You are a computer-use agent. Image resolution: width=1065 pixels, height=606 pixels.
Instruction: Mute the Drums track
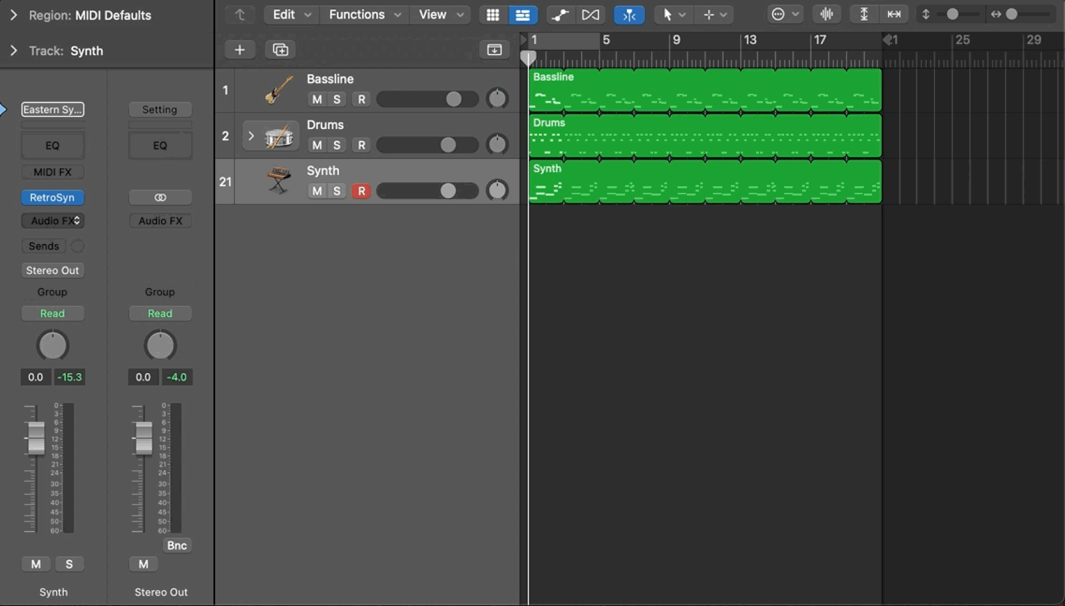(x=317, y=145)
